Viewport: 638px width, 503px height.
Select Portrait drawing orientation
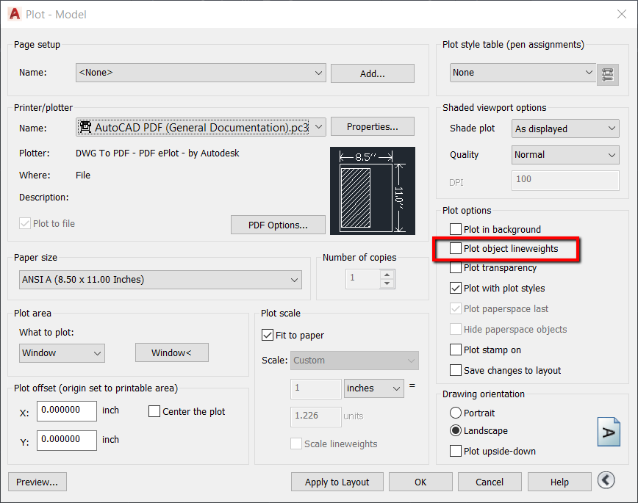(x=454, y=413)
